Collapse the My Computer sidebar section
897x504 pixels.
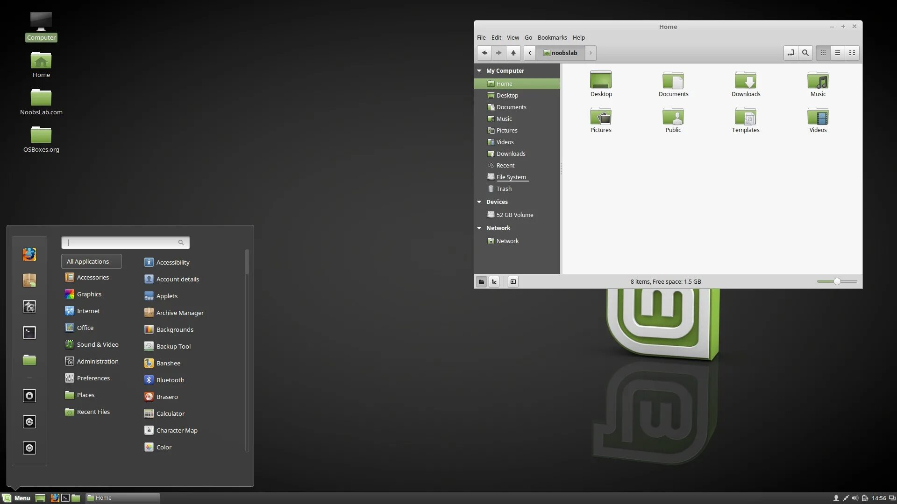(x=479, y=71)
